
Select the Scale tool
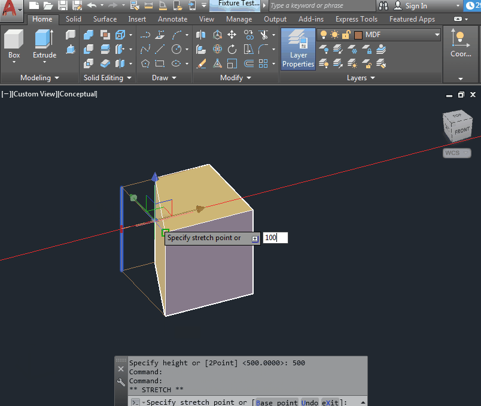point(232,63)
